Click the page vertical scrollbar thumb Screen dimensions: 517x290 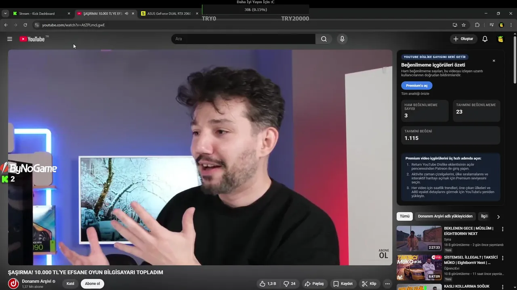point(515,59)
